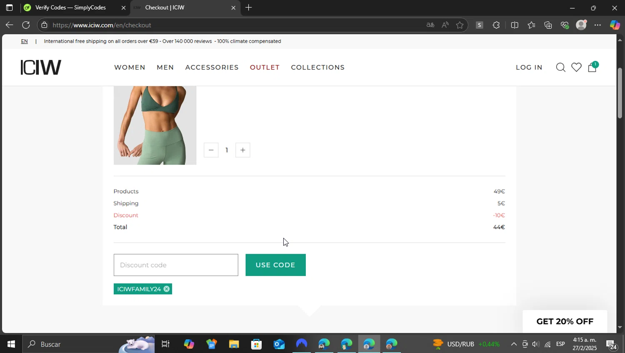Click the taskbar Buscar search box
The width and height of the screenshot is (625, 353).
click(x=88, y=344)
